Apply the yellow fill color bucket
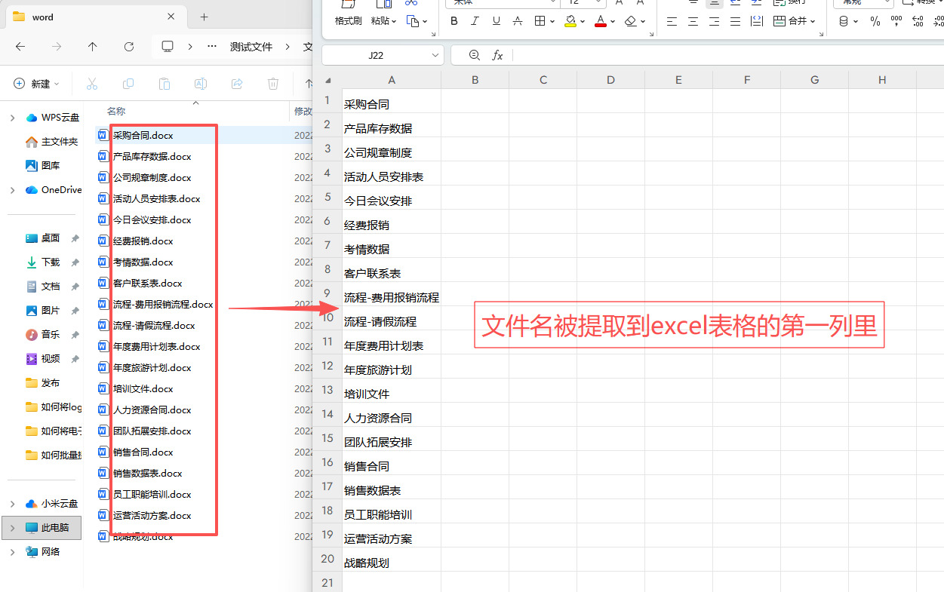Viewport: 944px width, 592px height. 570,21
